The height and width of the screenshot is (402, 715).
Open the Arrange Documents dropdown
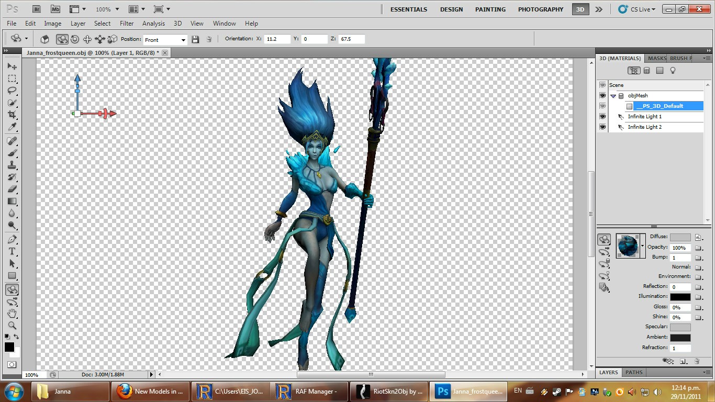click(137, 9)
